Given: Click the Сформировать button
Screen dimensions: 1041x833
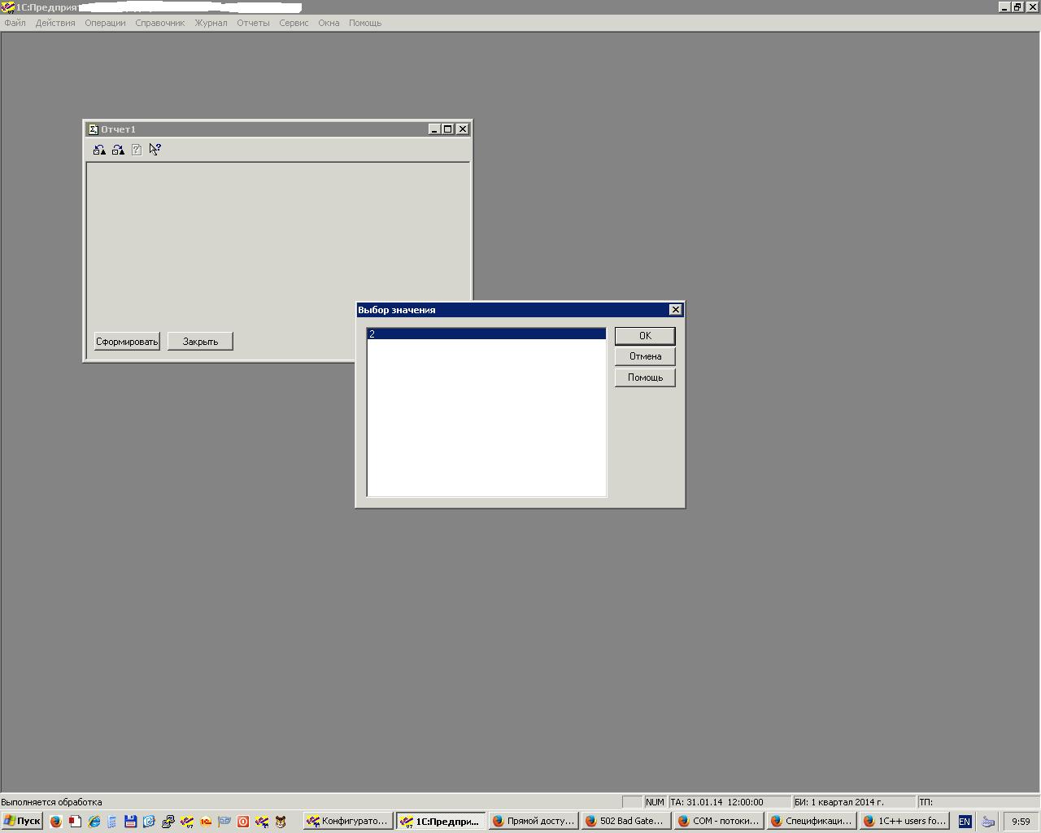Looking at the screenshot, I should click(x=127, y=342).
